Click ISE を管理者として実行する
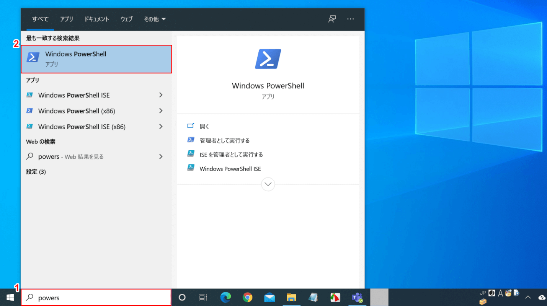The height and width of the screenshot is (306, 547). pyautogui.click(x=231, y=155)
